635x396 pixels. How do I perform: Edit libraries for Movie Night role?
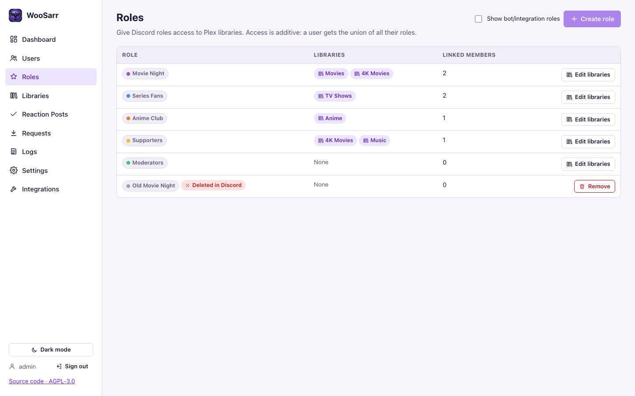588,75
